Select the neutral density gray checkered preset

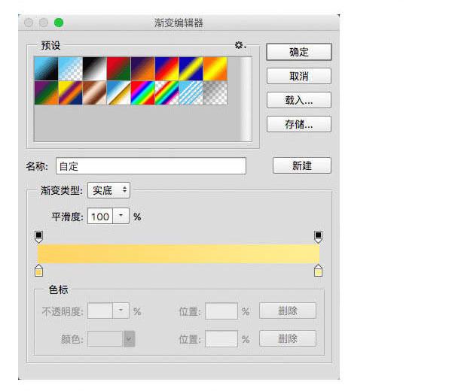coord(215,92)
